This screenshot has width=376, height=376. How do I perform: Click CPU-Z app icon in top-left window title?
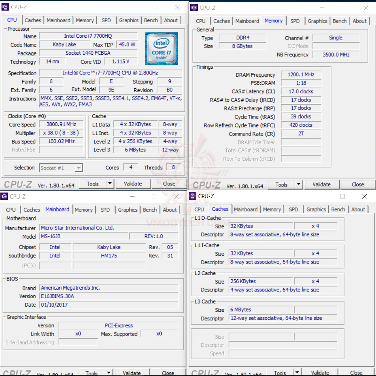pyautogui.click(x=5, y=7)
